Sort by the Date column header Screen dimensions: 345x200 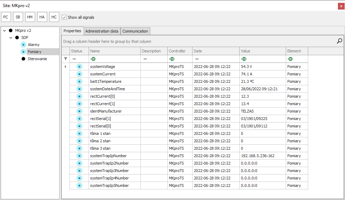point(216,51)
